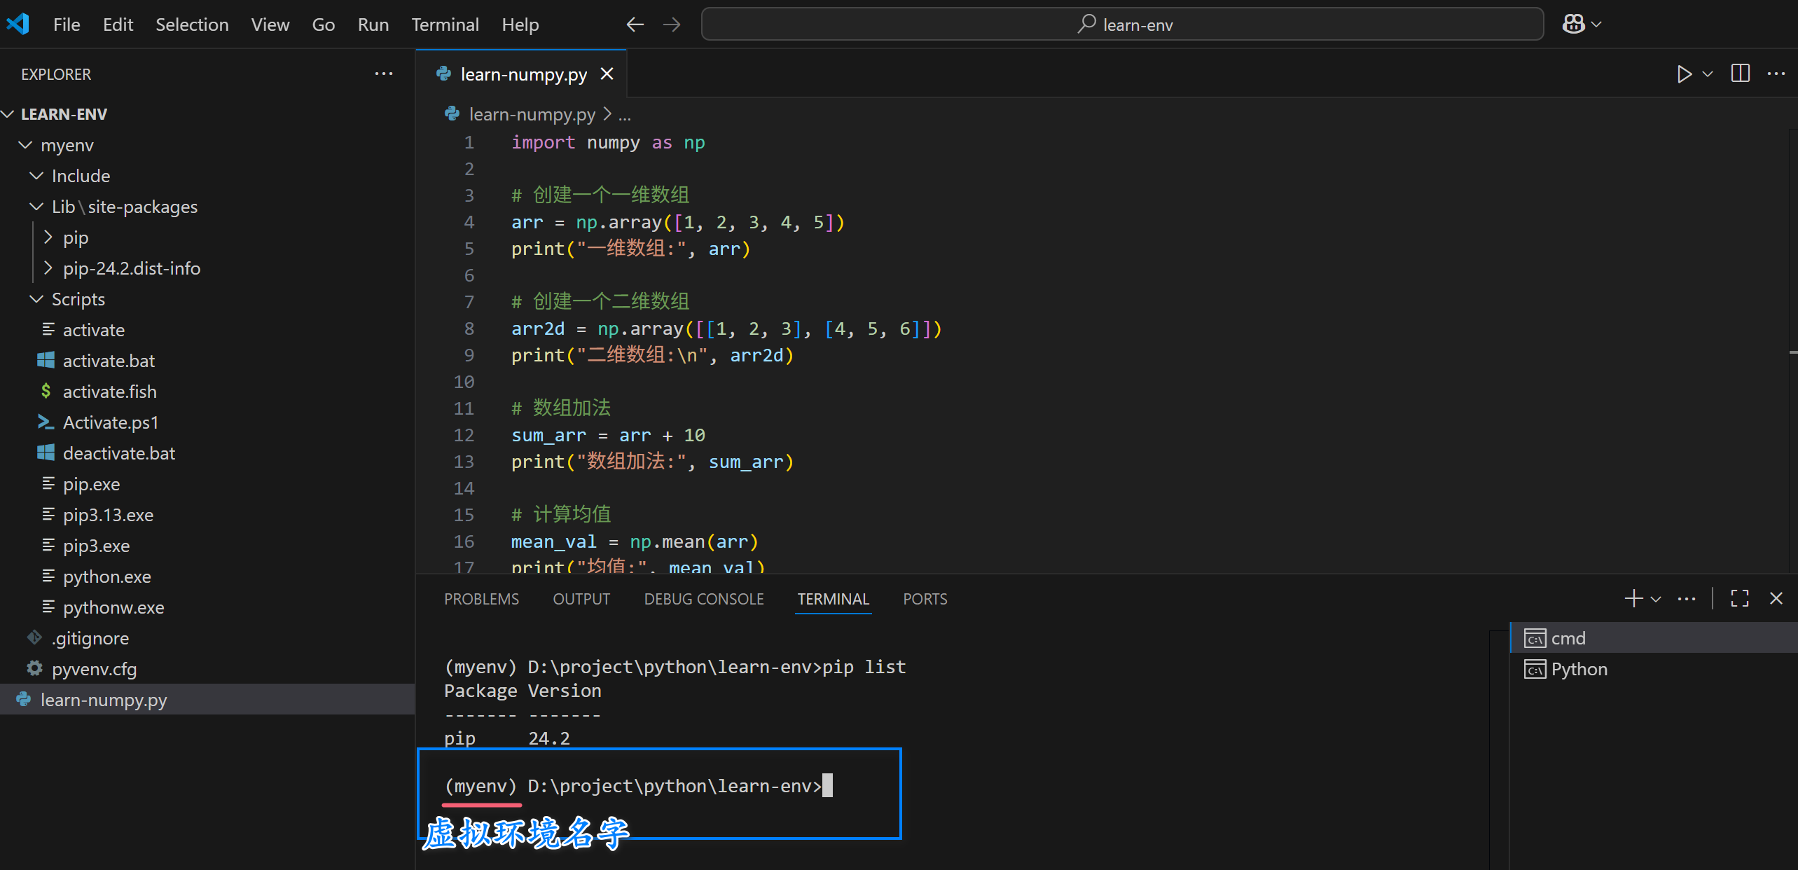Collapse the Scripts folder
Image resolution: width=1798 pixels, height=870 pixels.
pyautogui.click(x=207, y=299)
